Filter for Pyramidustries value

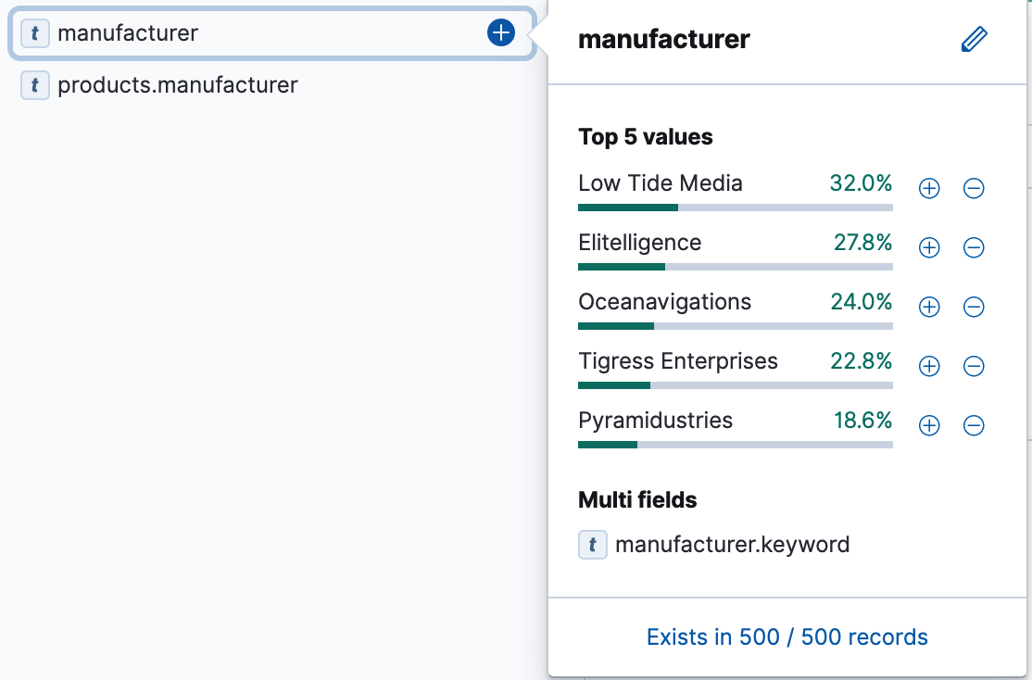pos(928,425)
